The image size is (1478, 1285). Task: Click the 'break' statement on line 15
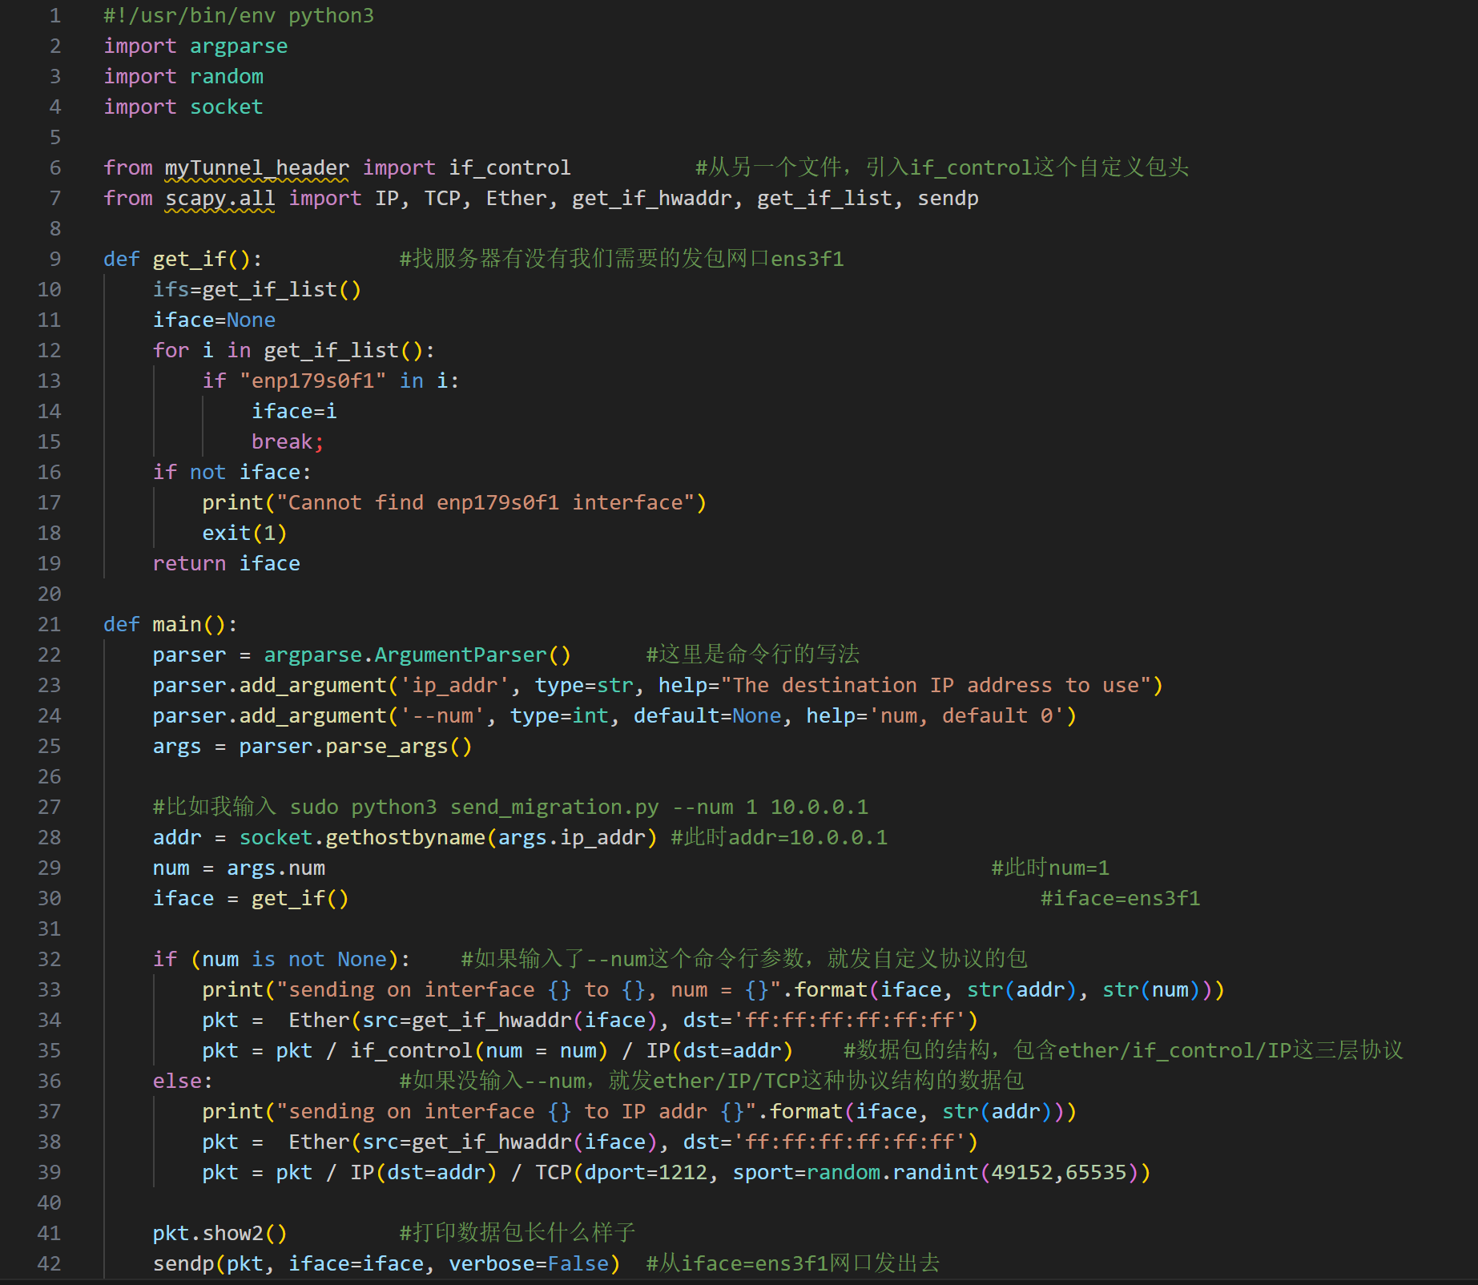[x=282, y=442]
